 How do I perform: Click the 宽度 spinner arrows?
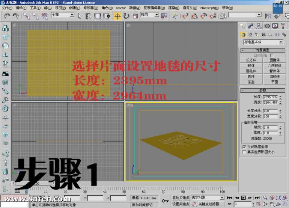[x=280, y=102]
